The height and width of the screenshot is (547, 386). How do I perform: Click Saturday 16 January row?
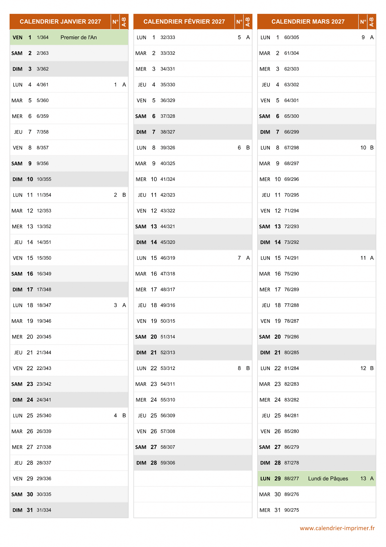click(x=69, y=273)
